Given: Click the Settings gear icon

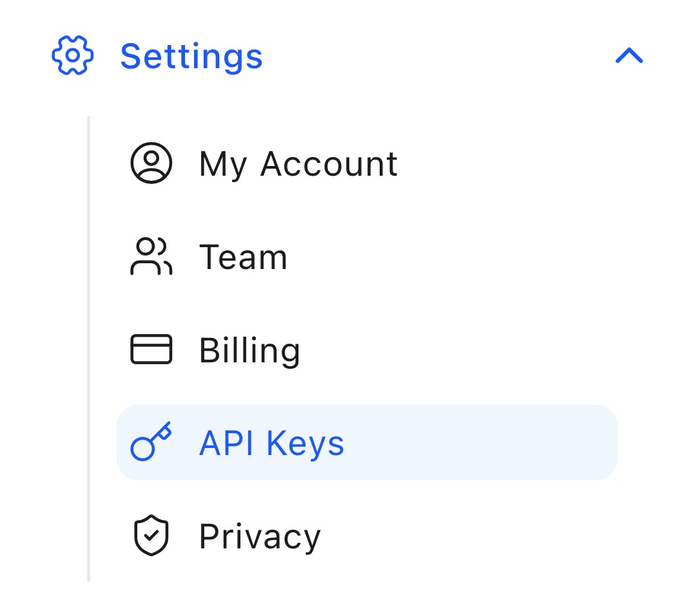Looking at the screenshot, I should [72, 55].
